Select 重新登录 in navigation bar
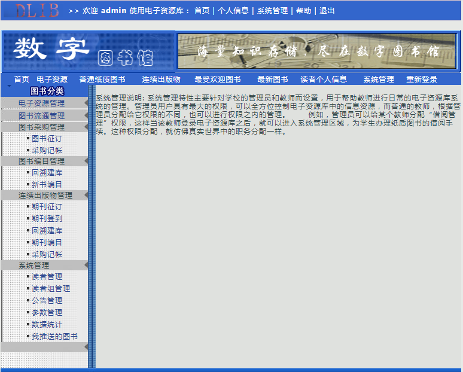The height and width of the screenshot is (372, 463). 422,79
